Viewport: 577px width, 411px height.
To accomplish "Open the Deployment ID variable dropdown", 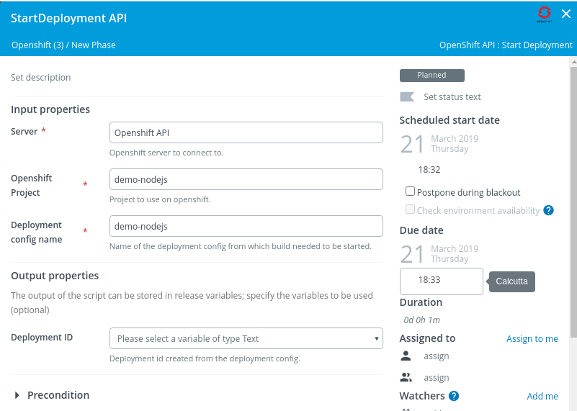I will point(246,338).
